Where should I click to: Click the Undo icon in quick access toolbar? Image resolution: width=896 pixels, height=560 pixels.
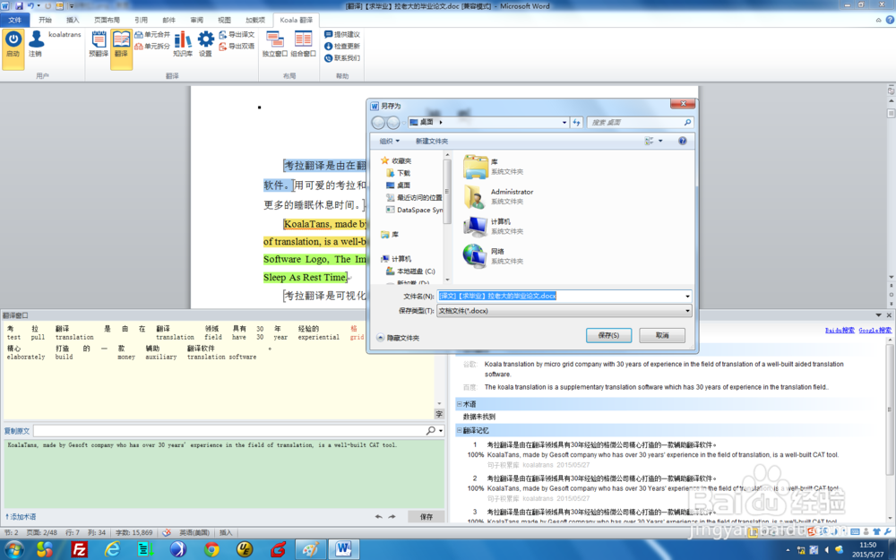pyautogui.click(x=30, y=5)
